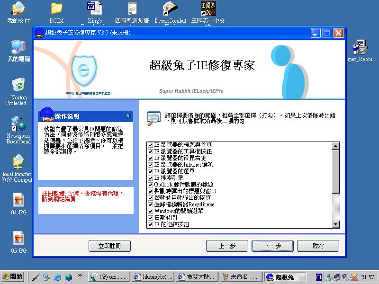Viewport: 379px width, 284px height.
Task: Uncheck IE 瀏覽器的標題與首頁 option
Action: [x=150, y=145]
